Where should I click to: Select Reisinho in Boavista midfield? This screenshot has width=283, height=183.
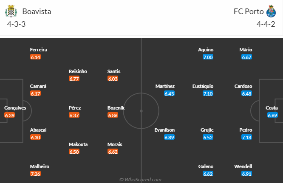(78, 71)
